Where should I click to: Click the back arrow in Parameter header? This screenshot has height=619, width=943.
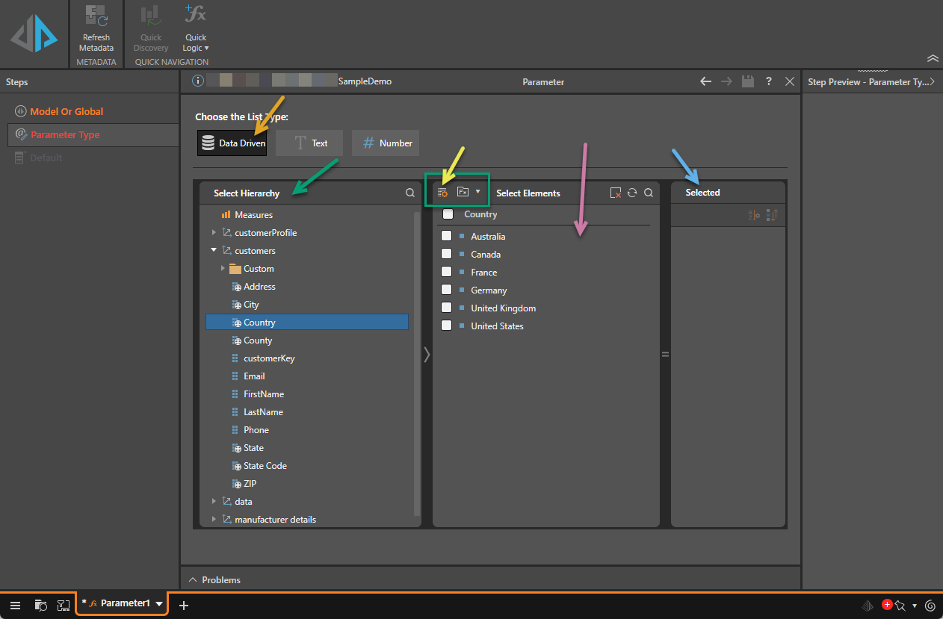tap(705, 81)
